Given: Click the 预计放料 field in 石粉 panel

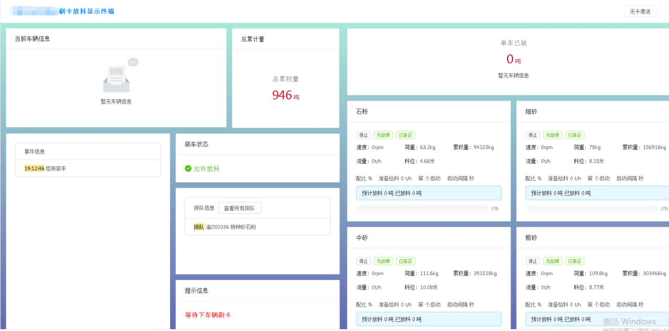Looking at the screenshot, I should point(429,193).
